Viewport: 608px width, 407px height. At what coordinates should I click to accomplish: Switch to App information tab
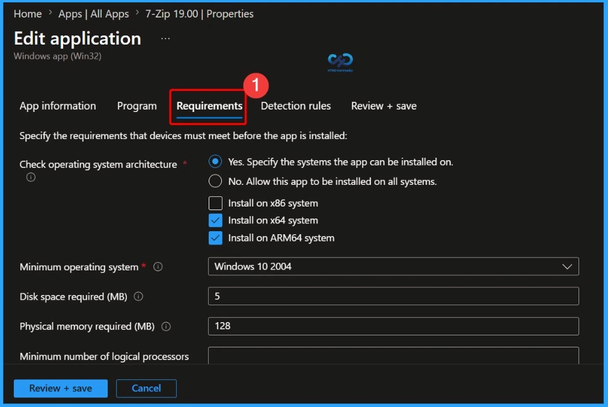coord(58,106)
